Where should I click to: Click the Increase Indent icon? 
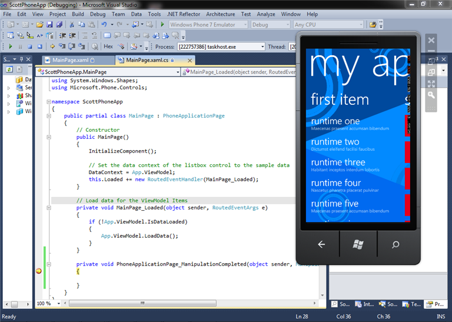[72, 35]
